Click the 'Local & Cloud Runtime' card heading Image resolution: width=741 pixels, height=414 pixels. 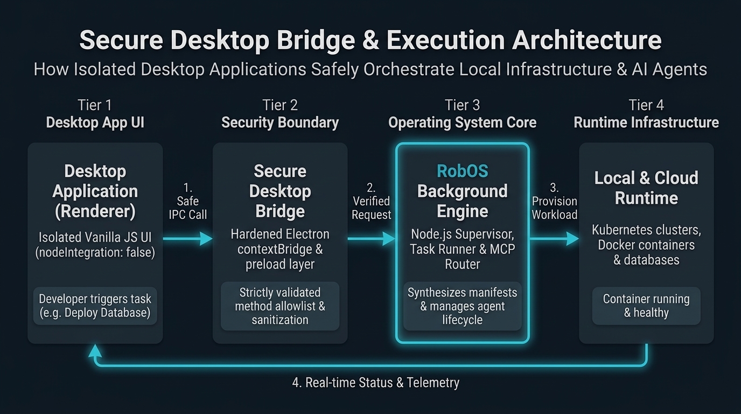646,188
